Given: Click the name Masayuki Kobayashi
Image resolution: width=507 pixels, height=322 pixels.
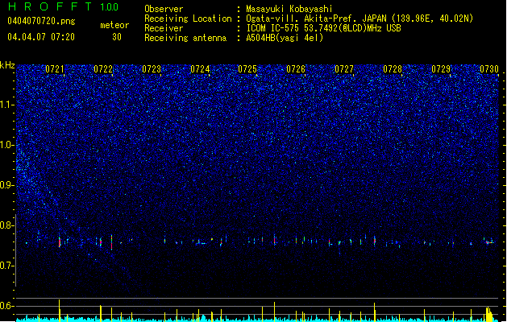Looking at the screenshot, I should (x=289, y=9).
